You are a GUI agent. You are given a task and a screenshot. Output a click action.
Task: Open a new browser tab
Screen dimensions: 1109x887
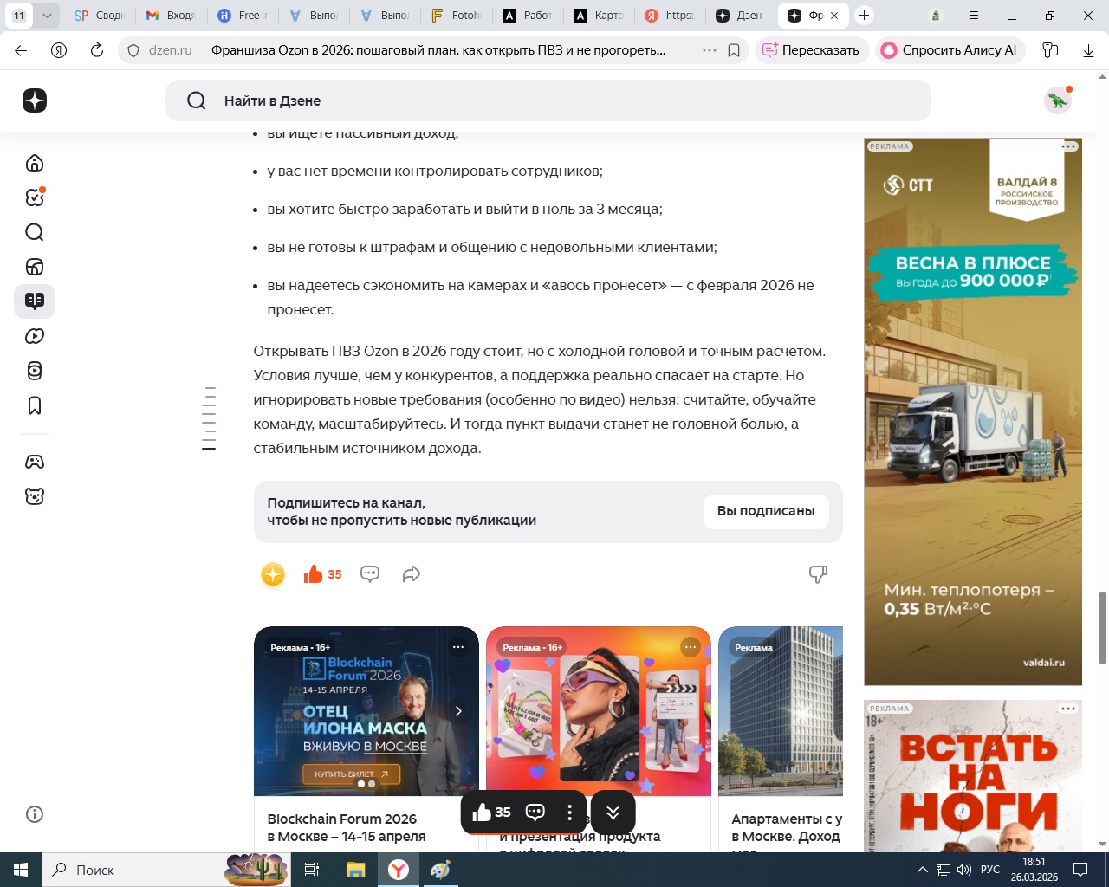coord(864,16)
